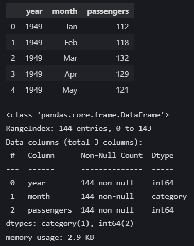The width and height of the screenshot is (194, 246).
Task: Select the Feb month cell
Action: (x=71, y=43)
